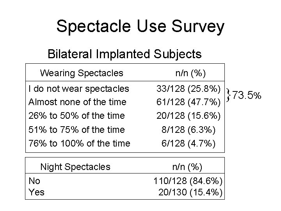The height and width of the screenshot is (211, 281).
Task: Select '51% to 75% of the time' text
Action: (x=76, y=130)
